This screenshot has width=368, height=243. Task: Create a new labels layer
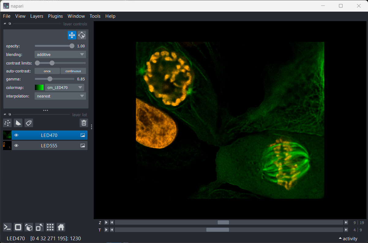click(28, 123)
